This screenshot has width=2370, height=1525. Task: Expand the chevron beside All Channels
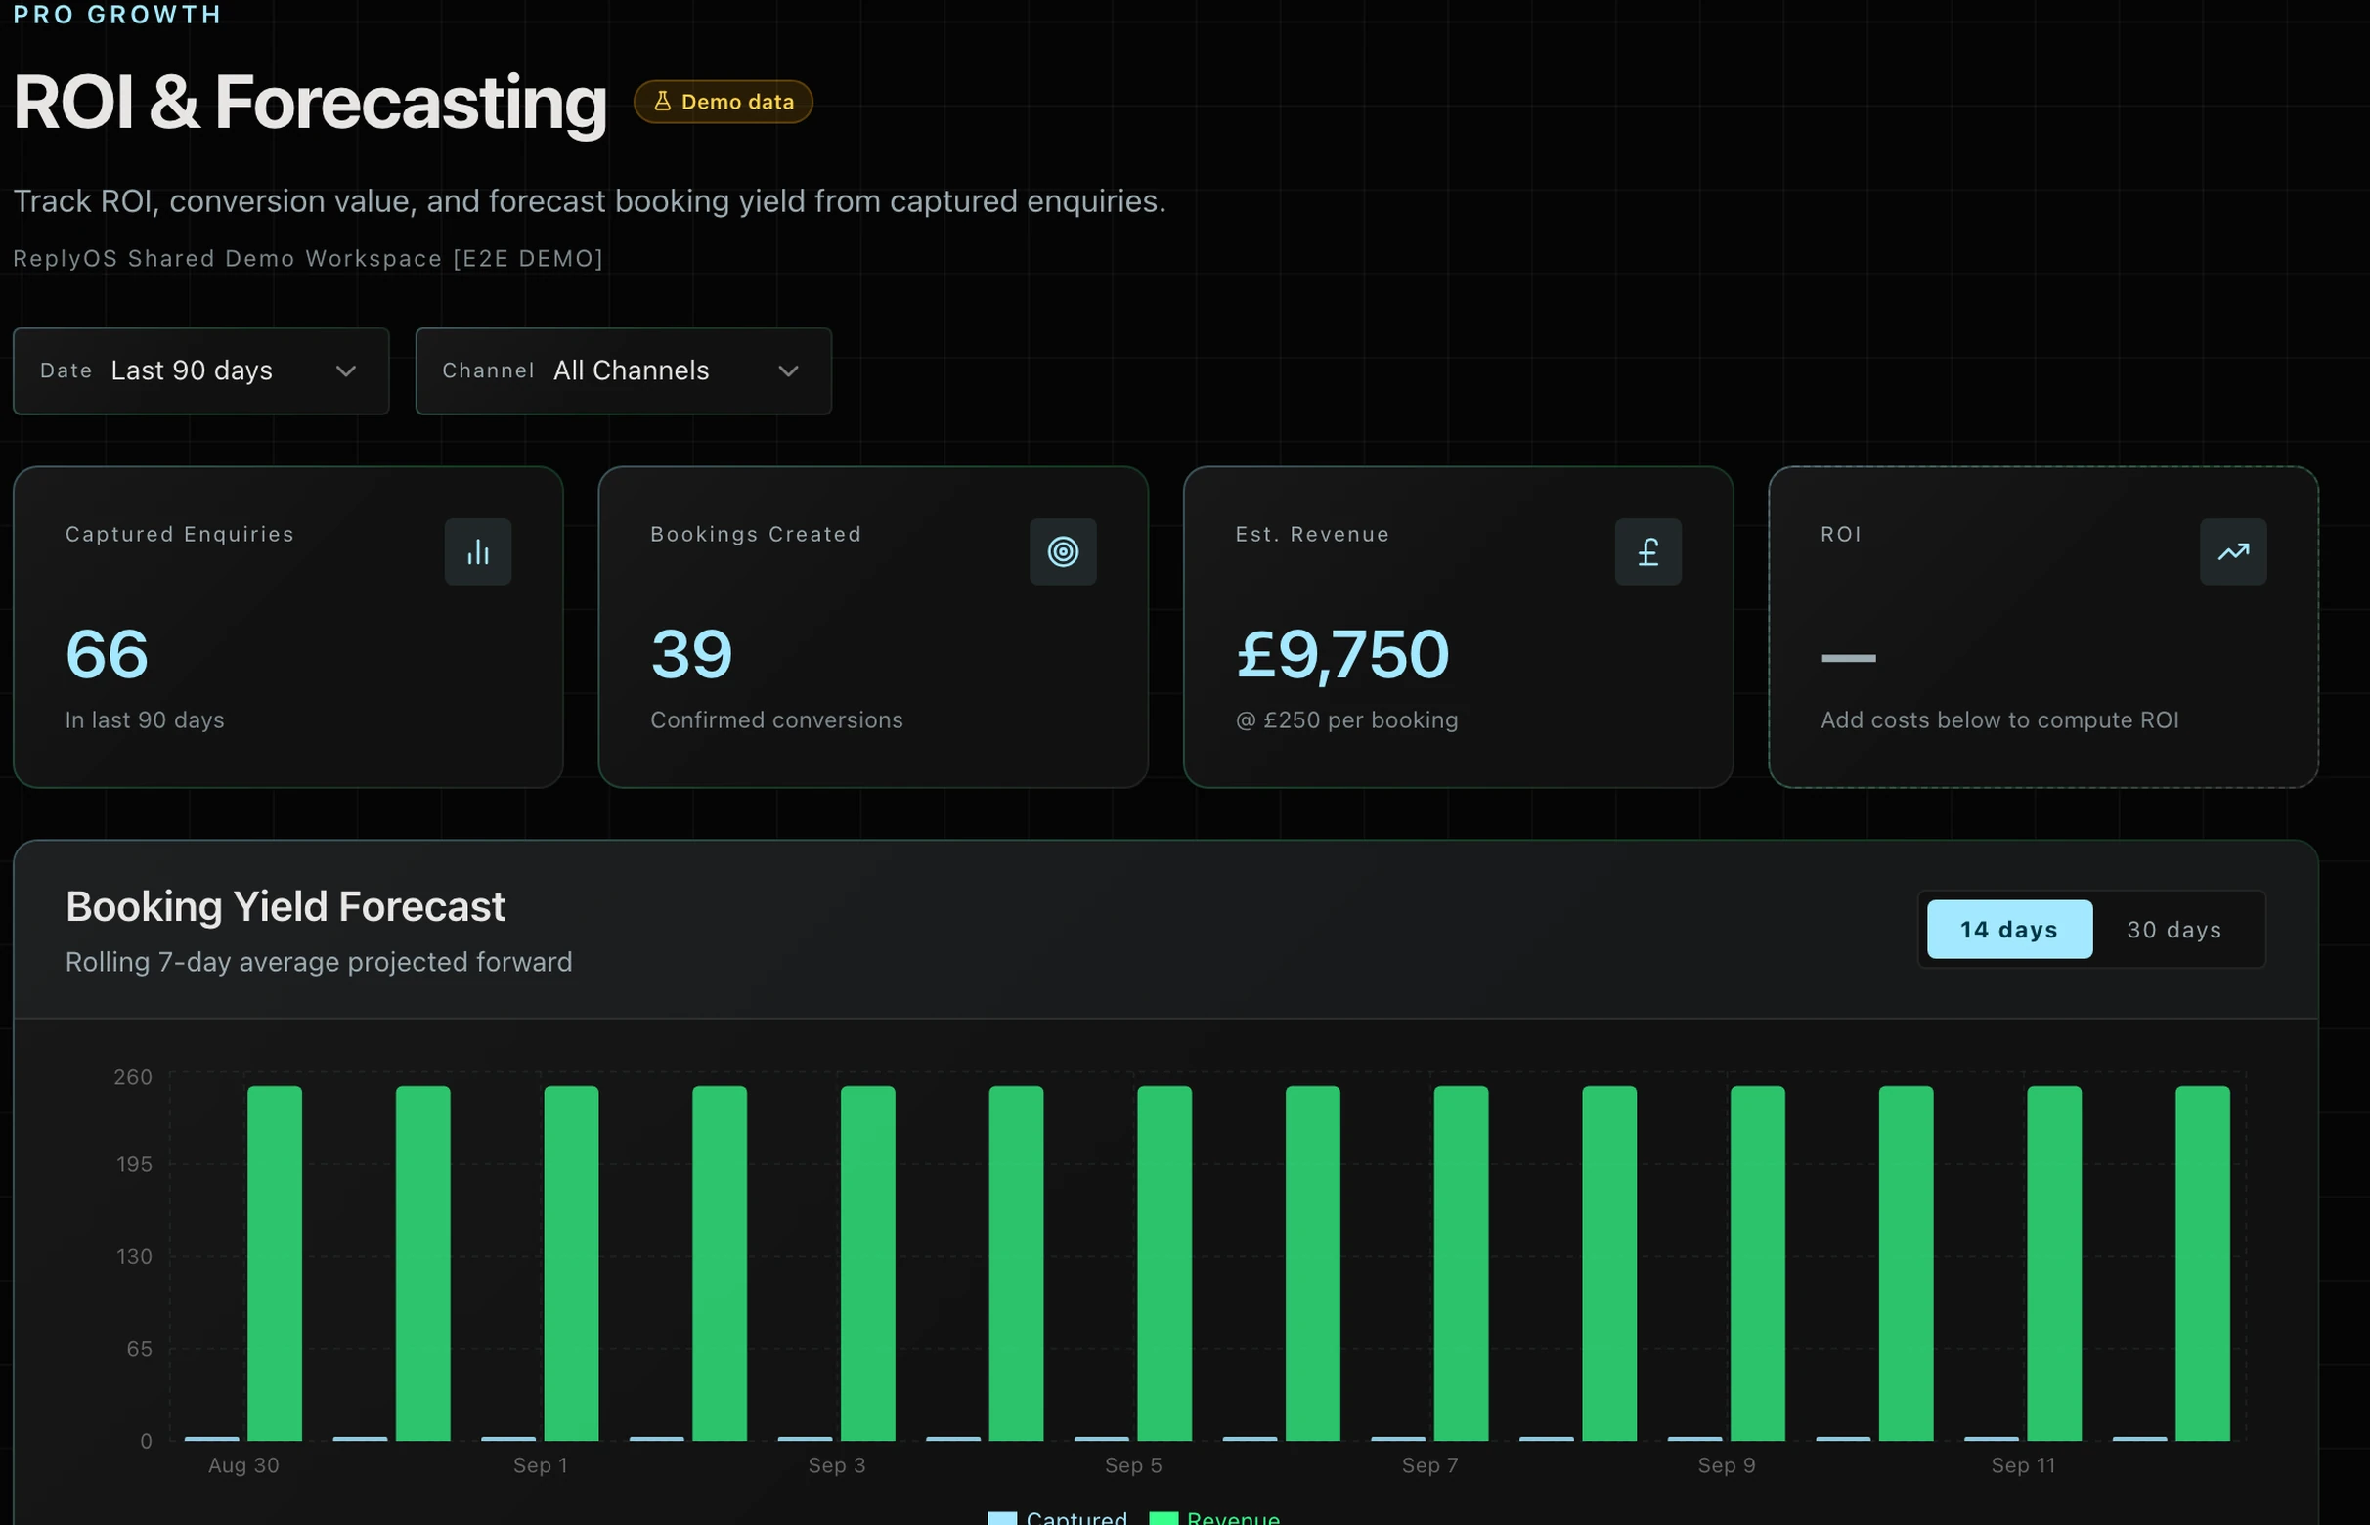coord(788,371)
